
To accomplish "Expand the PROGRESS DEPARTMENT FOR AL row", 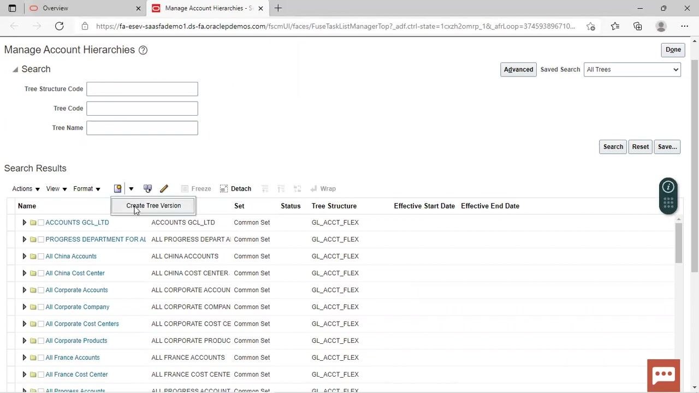I will tap(24, 240).
